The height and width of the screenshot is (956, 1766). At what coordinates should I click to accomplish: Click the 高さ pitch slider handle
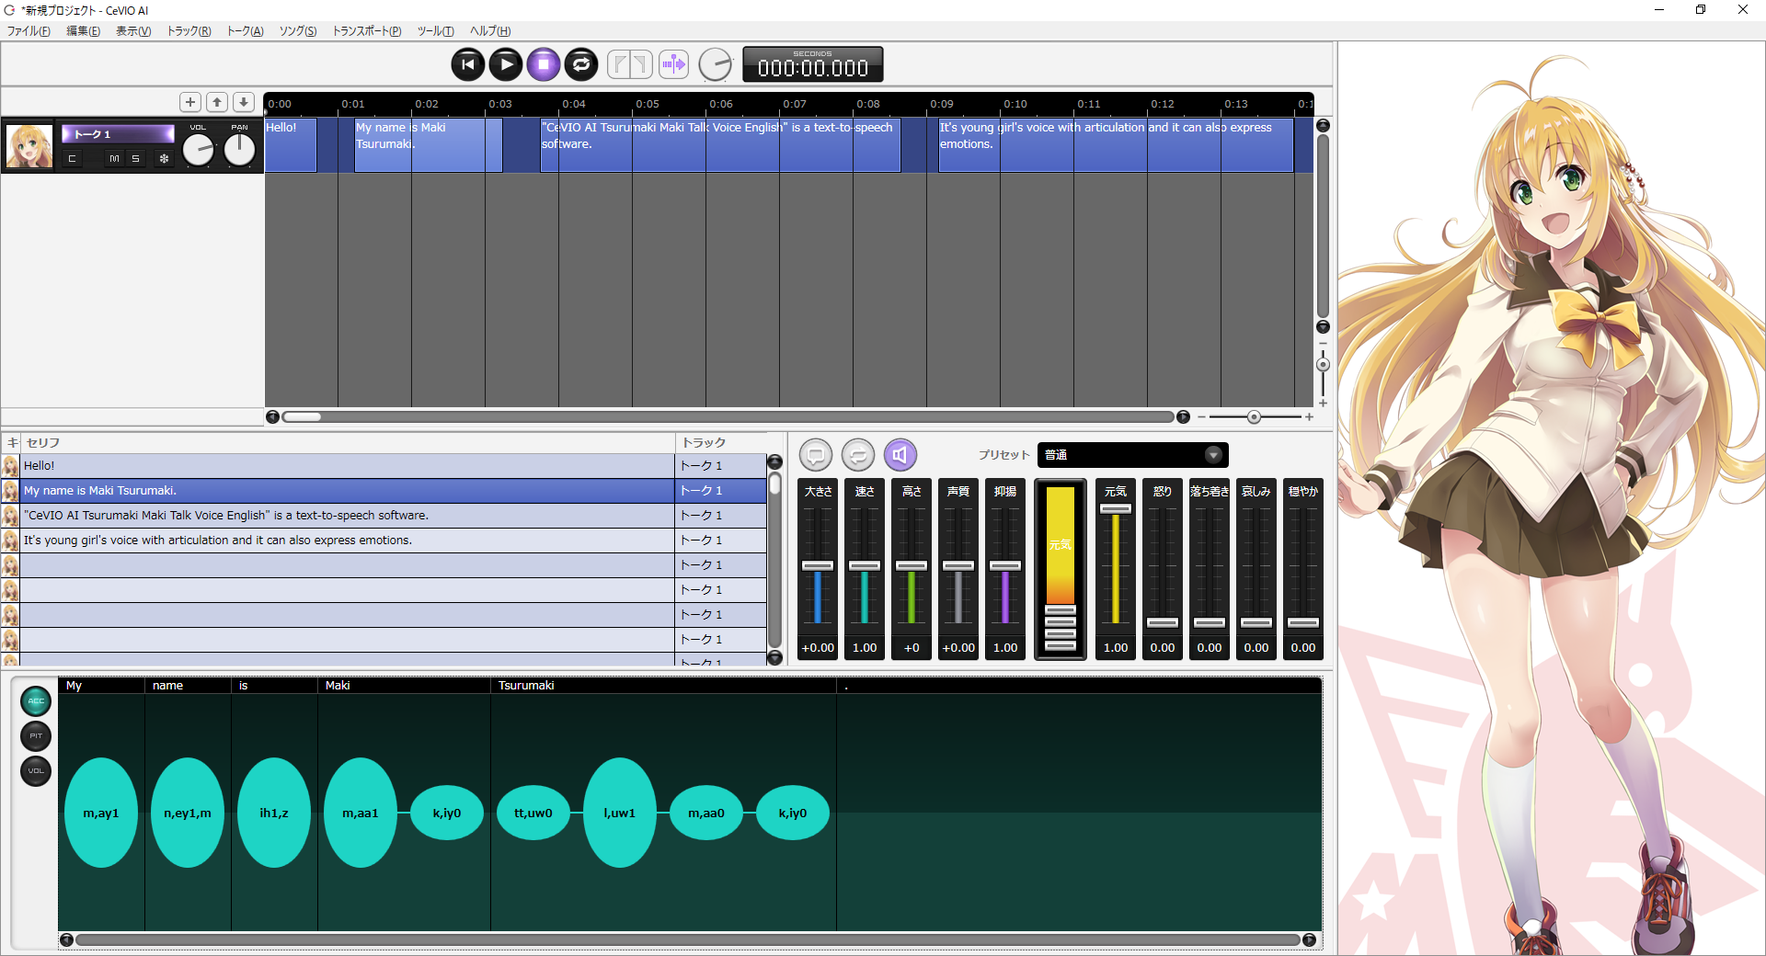[912, 565]
